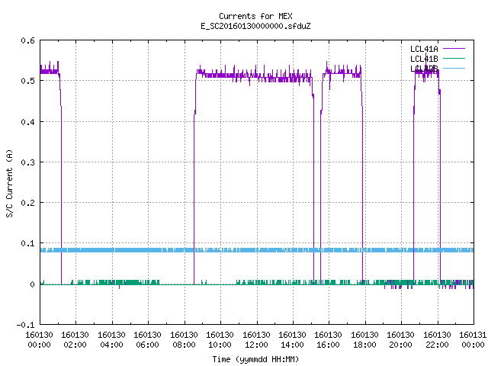Click the 0 y-axis tick label
The width and height of the screenshot is (488, 366).
point(32,284)
